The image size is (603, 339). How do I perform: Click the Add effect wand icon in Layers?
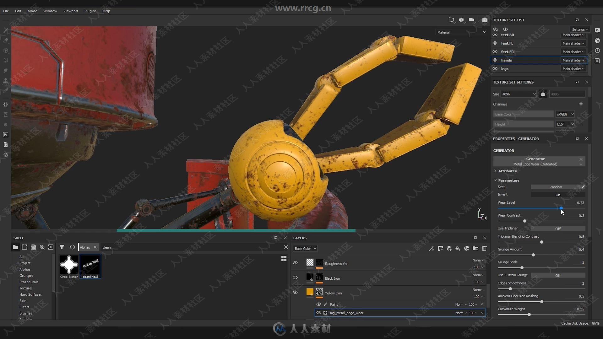[x=432, y=248]
